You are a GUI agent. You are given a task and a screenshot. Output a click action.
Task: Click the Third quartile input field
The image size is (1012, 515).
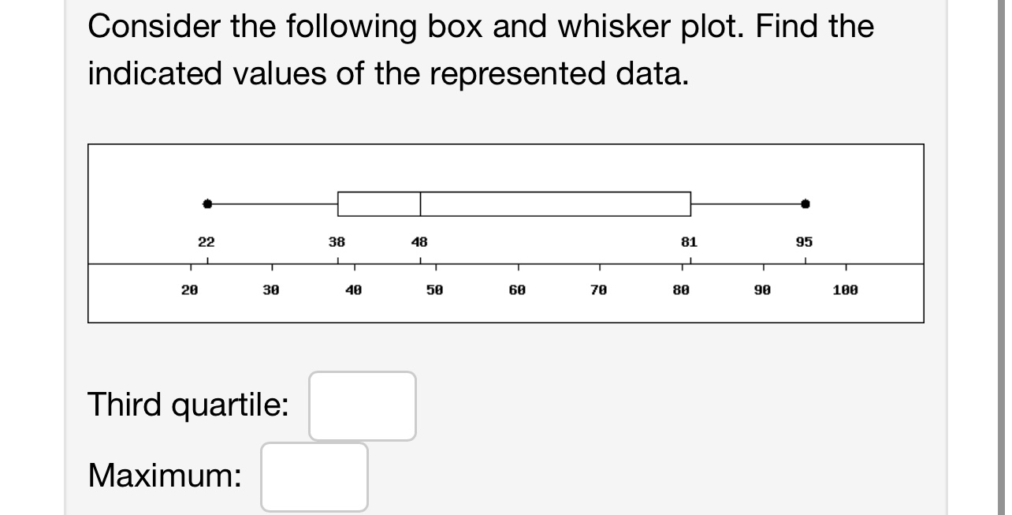(x=362, y=405)
